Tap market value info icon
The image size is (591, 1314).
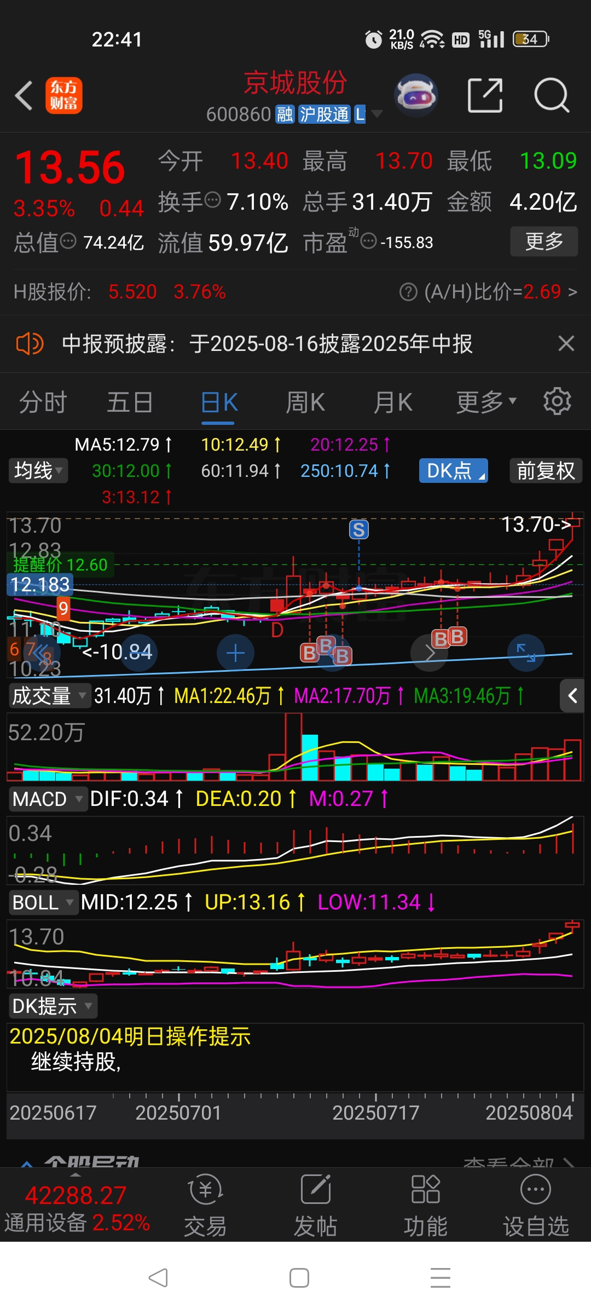pyautogui.click(x=68, y=240)
